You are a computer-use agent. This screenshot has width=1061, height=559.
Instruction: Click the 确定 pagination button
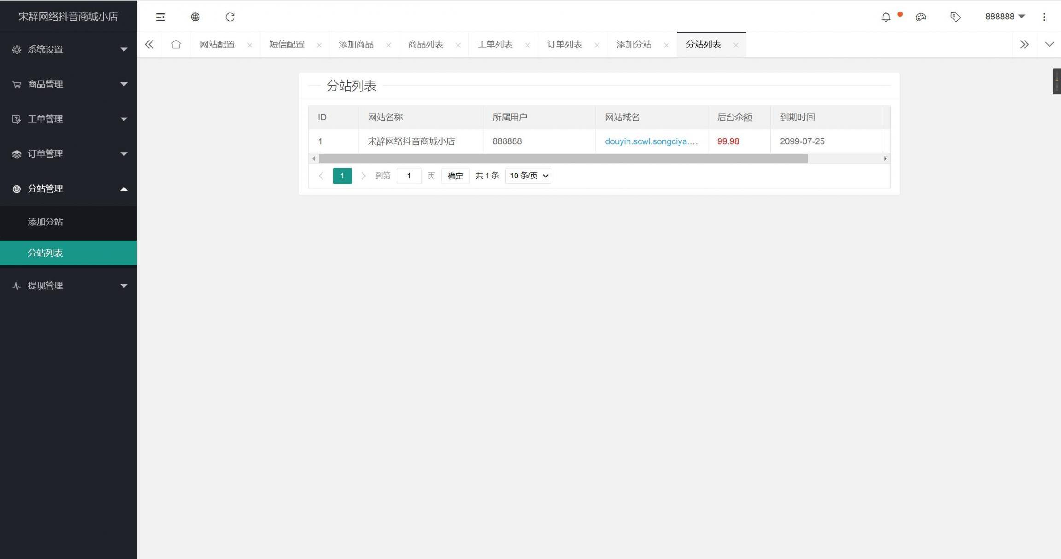[454, 176]
